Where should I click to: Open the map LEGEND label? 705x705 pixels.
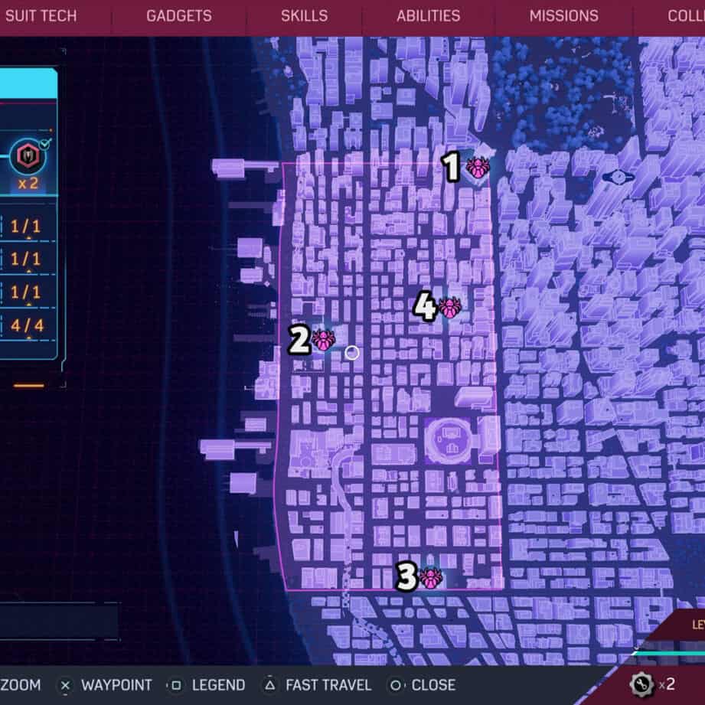point(218,685)
